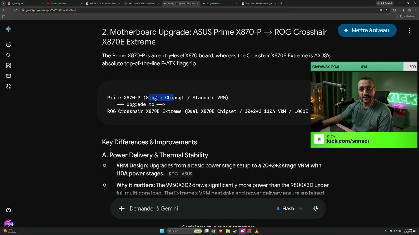Open a new browser tab

click(x=282, y=3)
